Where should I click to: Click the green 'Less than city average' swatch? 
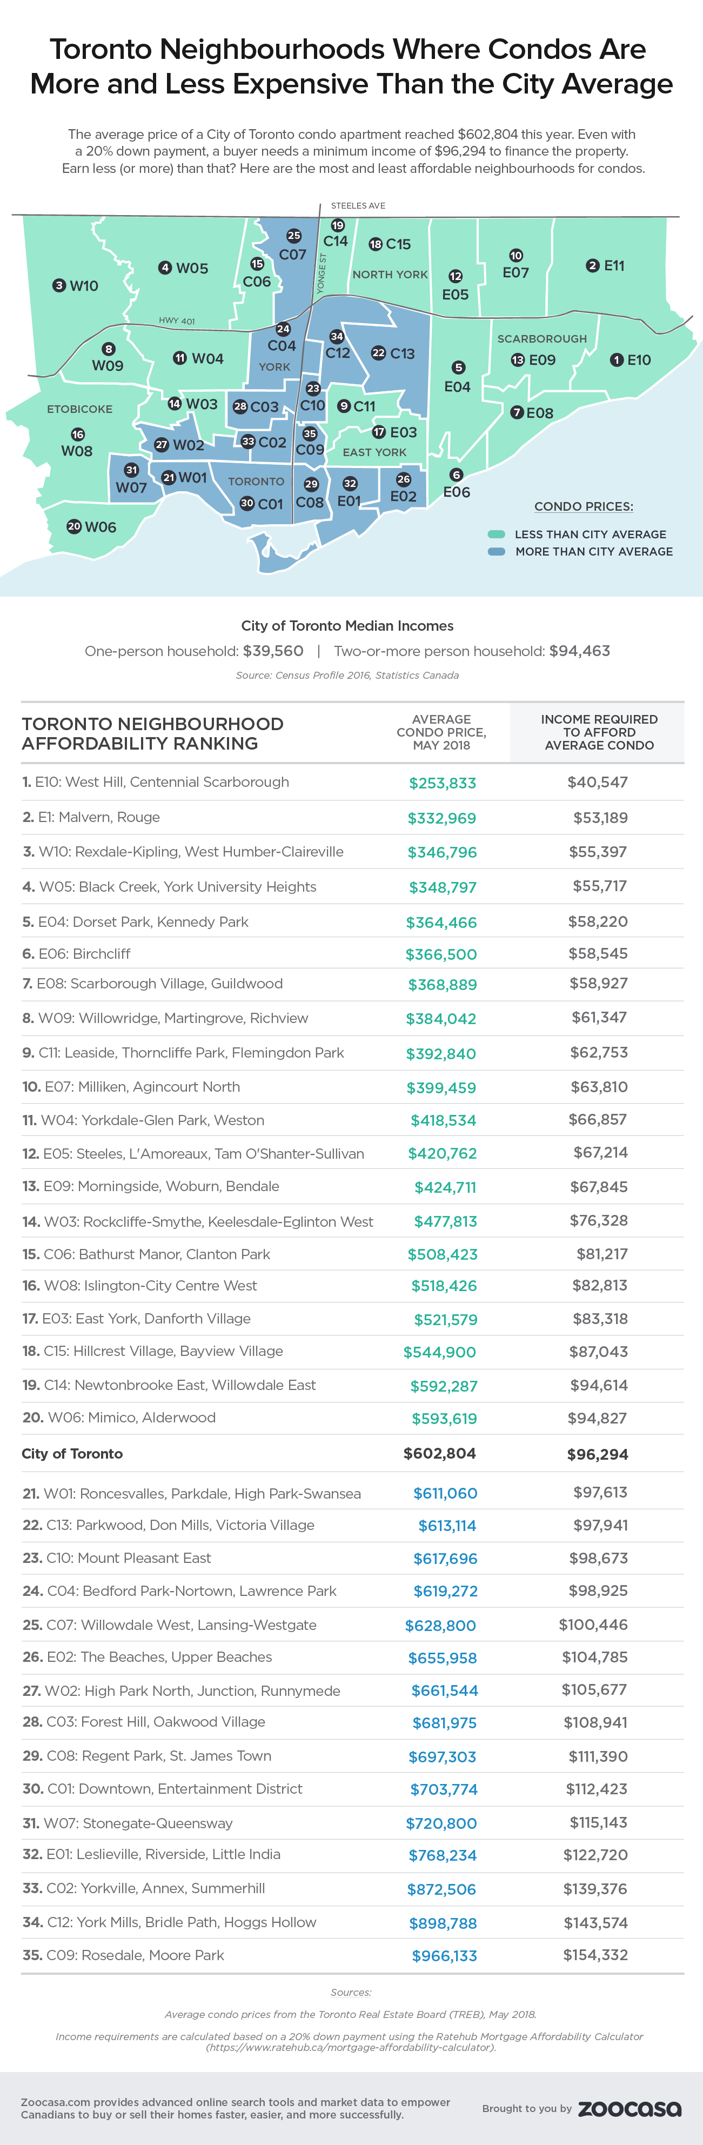497,534
